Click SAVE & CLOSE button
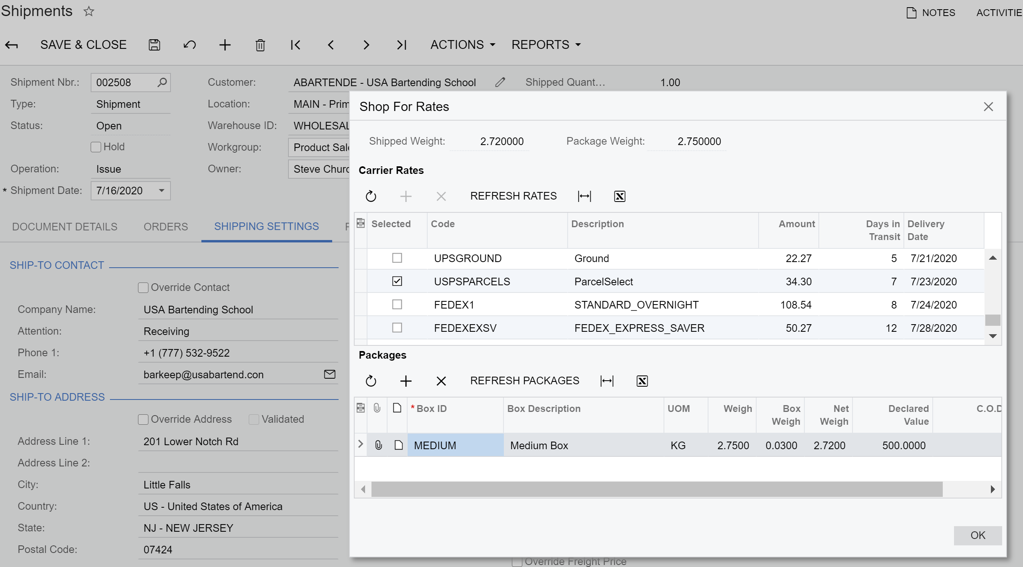 coord(83,44)
